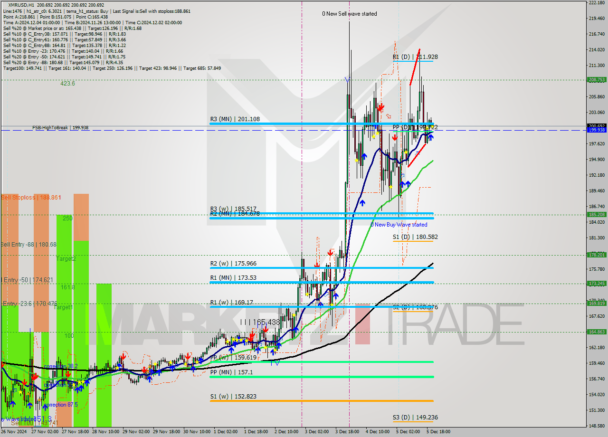Select the '161.8' Fibonacci label
This screenshot has height=437, width=608.
67,288
